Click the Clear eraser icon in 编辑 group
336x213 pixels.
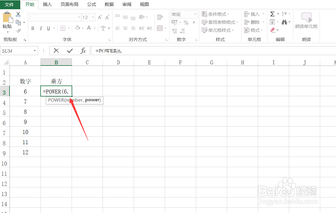pyautogui.click(x=272, y=30)
